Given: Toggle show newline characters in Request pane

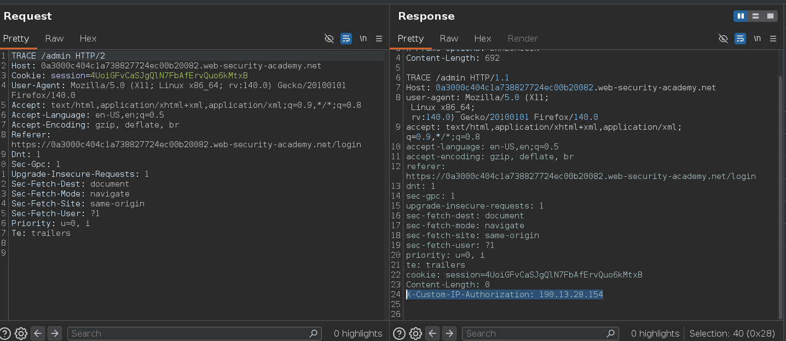Looking at the screenshot, I should click(363, 38).
